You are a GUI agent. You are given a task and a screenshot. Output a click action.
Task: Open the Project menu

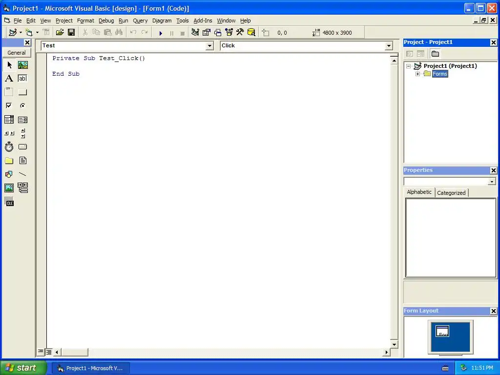click(x=64, y=21)
